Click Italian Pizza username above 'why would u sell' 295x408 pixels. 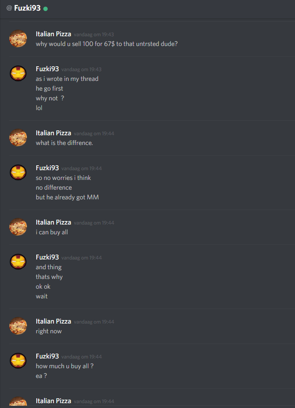[x=53, y=34]
